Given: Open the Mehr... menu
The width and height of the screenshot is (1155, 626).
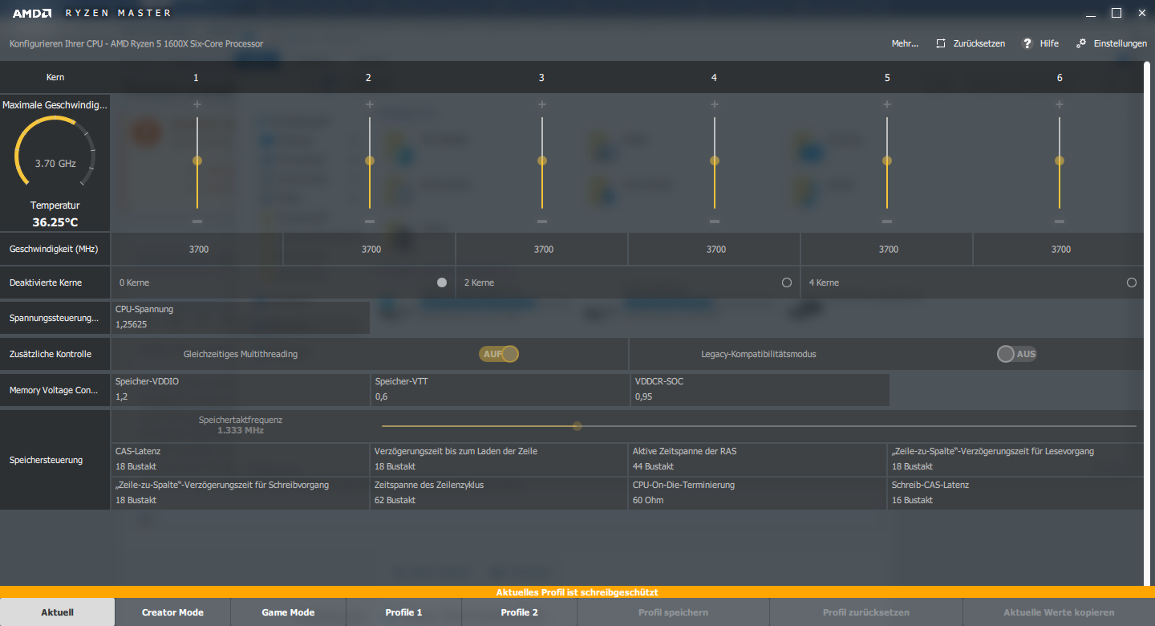Looking at the screenshot, I should point(905,43).
